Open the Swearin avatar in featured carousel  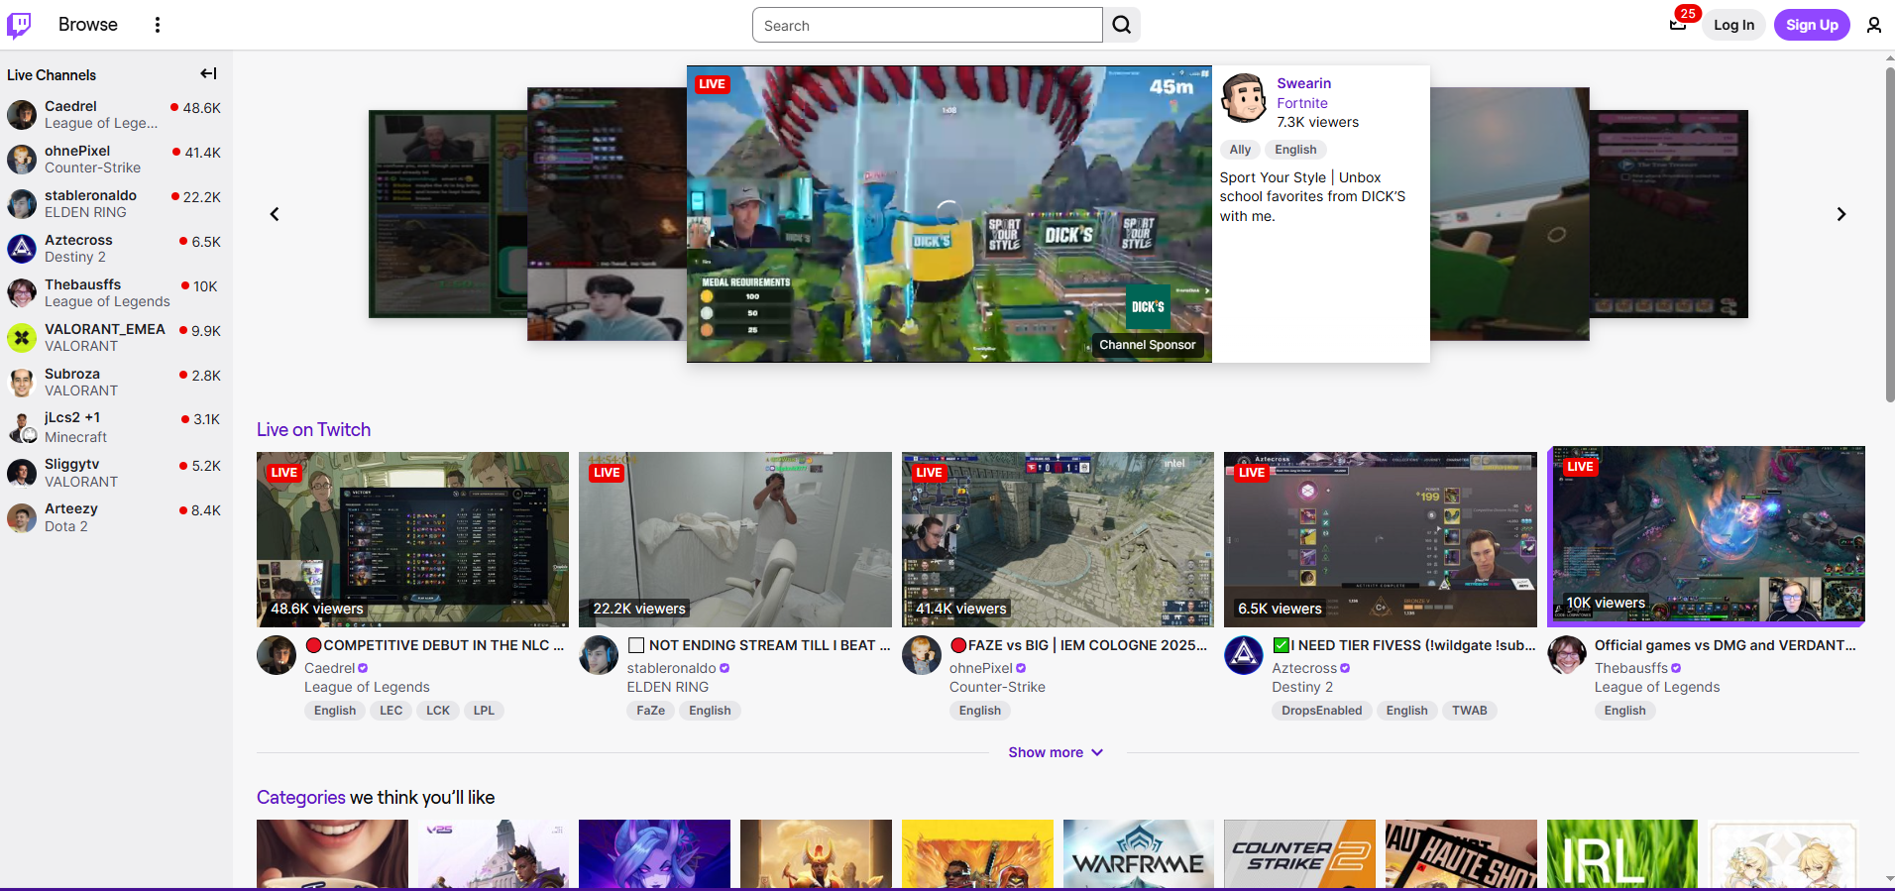tap(1244, 98)
